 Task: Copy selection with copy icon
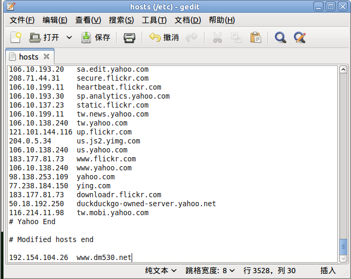tap(236, 37)
